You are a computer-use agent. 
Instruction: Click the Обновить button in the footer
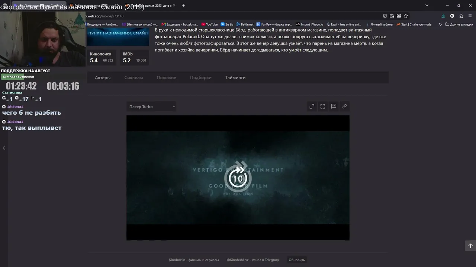297,260
